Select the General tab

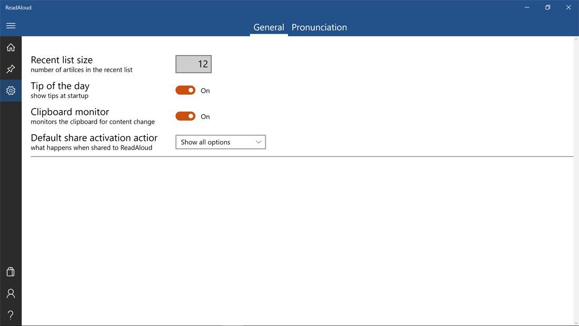(269, 27)
